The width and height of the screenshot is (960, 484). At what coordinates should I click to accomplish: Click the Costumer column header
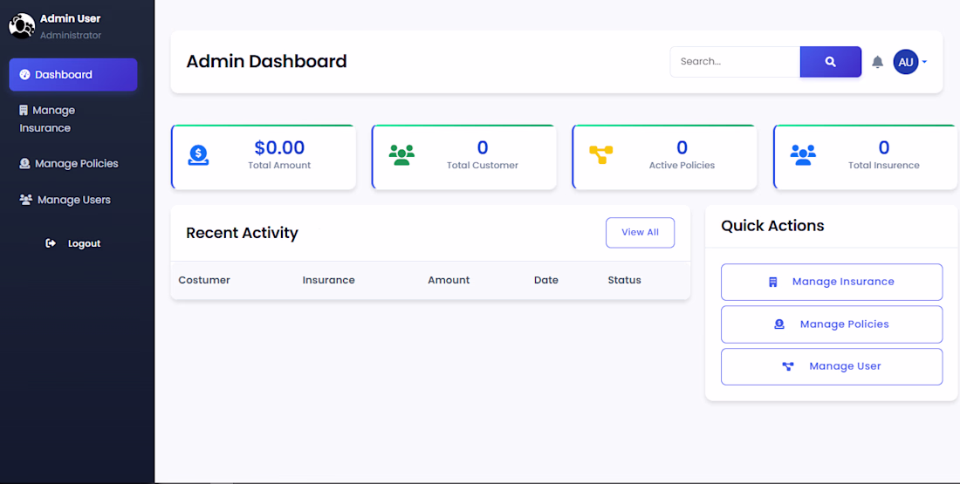[x=204, y=280]
